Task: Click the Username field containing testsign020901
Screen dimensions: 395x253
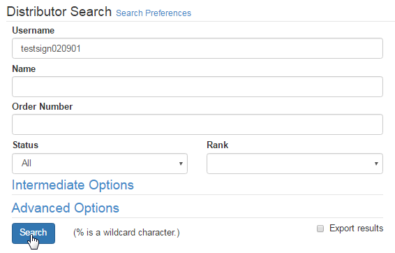Action: (x=197, y=48)
